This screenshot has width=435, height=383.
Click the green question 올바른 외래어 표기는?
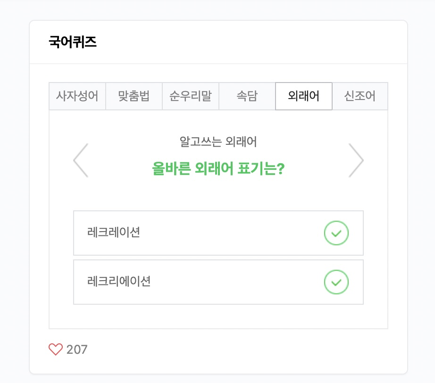click(218, 168)
